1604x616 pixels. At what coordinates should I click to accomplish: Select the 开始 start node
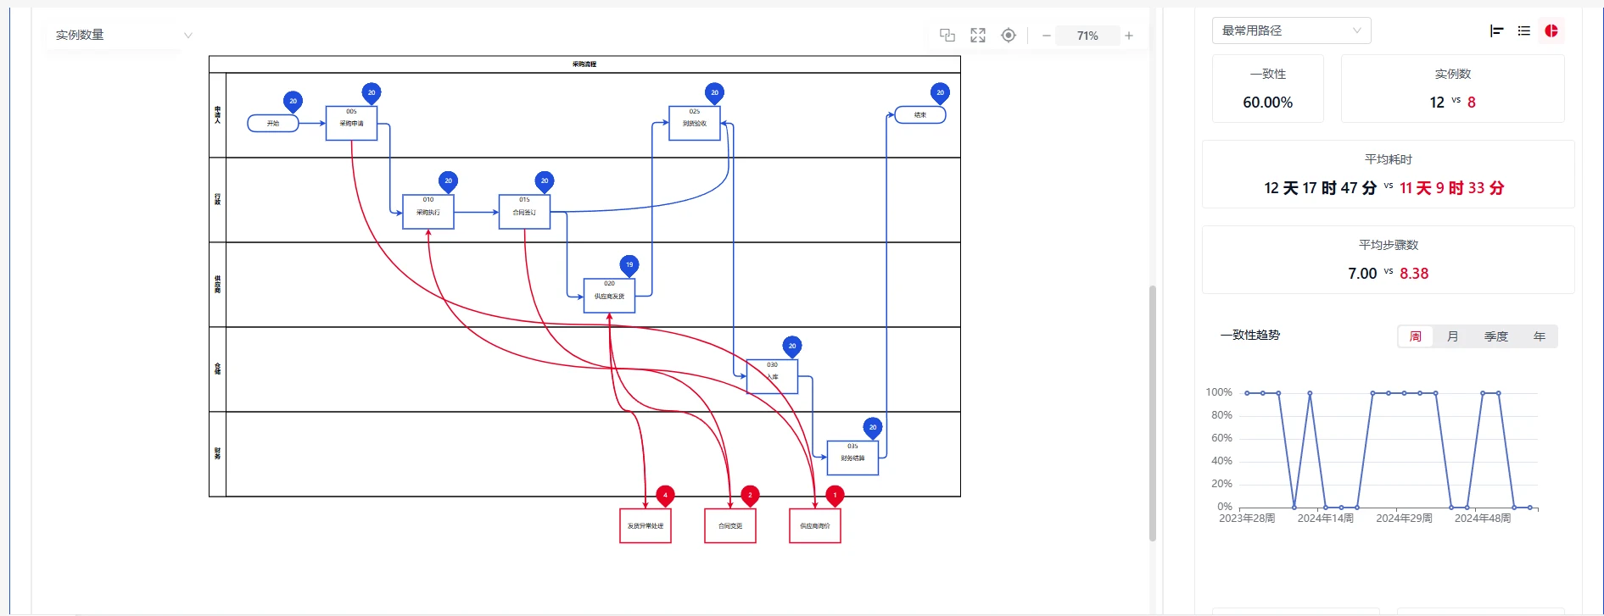click(273, 124)
